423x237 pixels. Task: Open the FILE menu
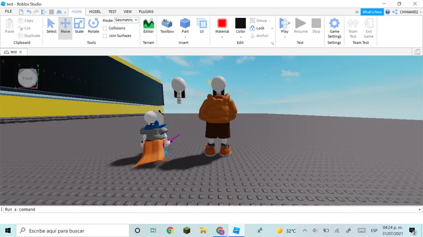[8, 12]
